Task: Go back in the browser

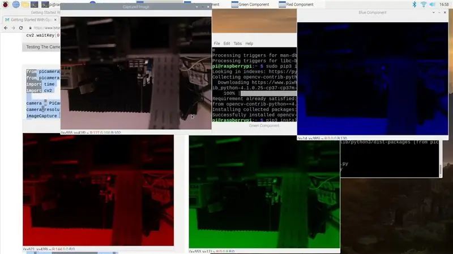Action: point(6,28)
